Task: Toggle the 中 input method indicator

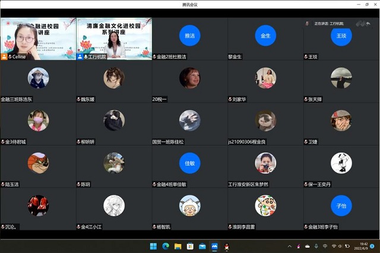Action: tap(325, 246)
